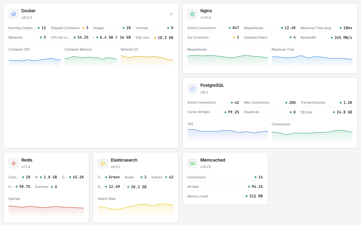Select the Memcached service panel header
The image size is (361, 225).
click(x=212, y=160)
